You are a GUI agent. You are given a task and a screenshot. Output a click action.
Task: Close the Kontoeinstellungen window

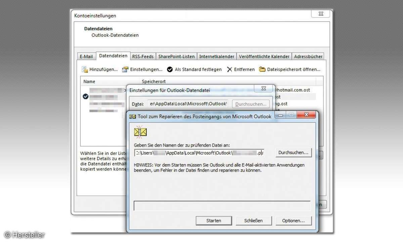pos(320,14)
